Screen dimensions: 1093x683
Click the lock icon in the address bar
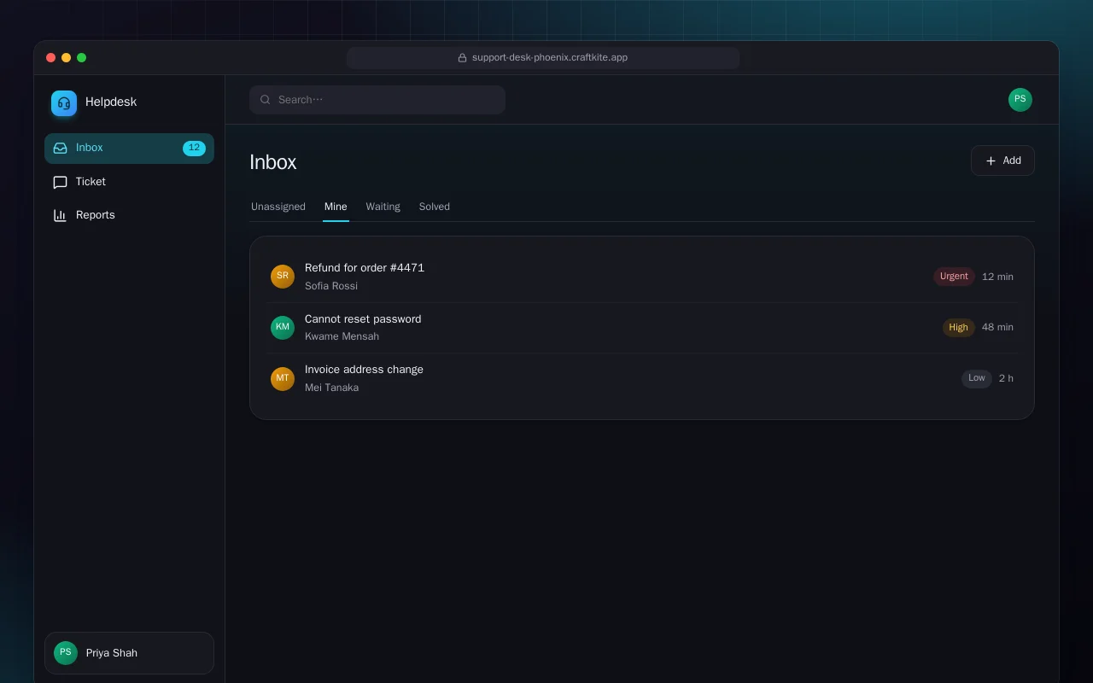pyautogui.click(x=463, y=58)
